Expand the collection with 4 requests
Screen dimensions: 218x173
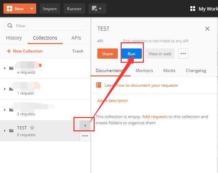click(x=5, y=68)
